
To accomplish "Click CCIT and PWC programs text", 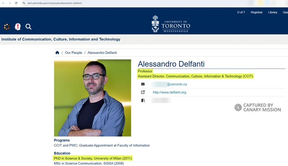I will click(x=102, y=146).
